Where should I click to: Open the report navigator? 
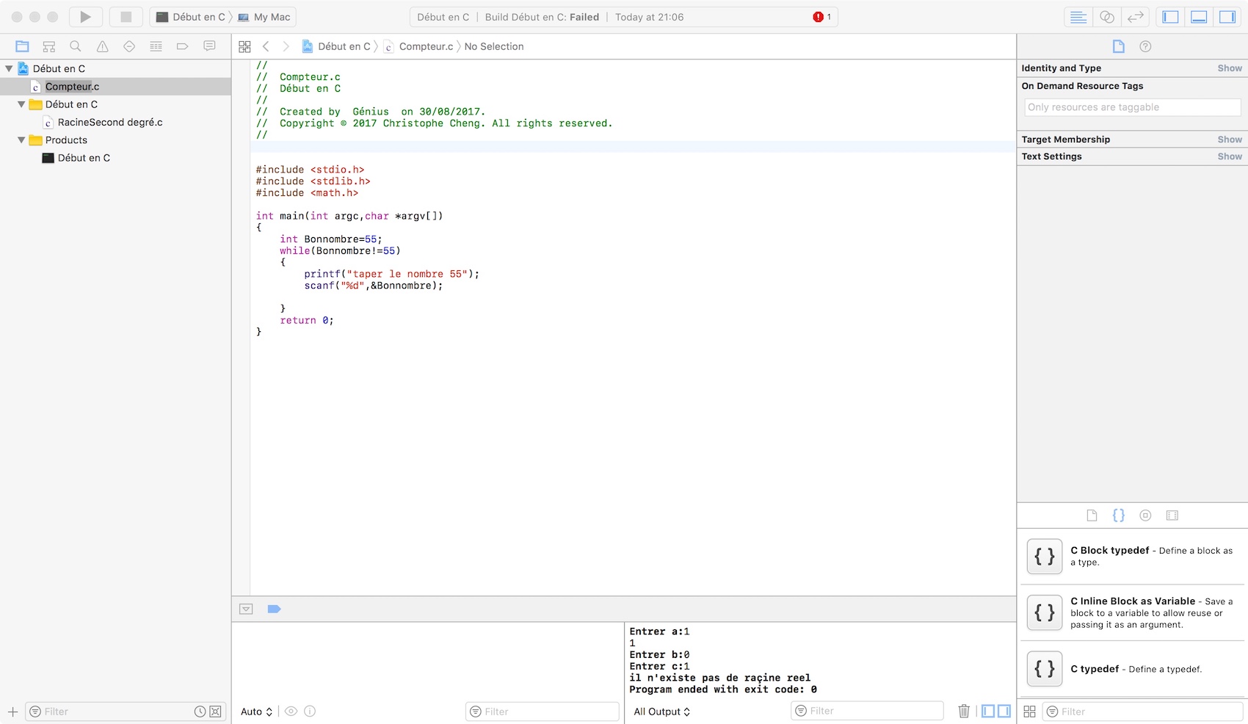point(209,46)
